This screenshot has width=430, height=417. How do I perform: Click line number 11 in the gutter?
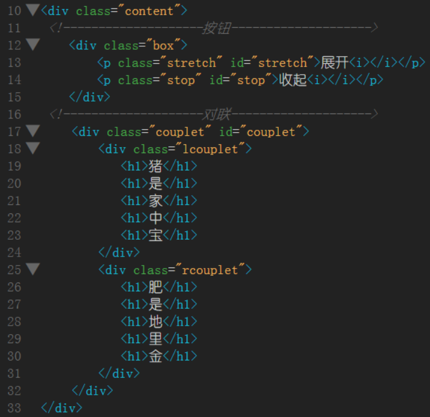(14, 28)
